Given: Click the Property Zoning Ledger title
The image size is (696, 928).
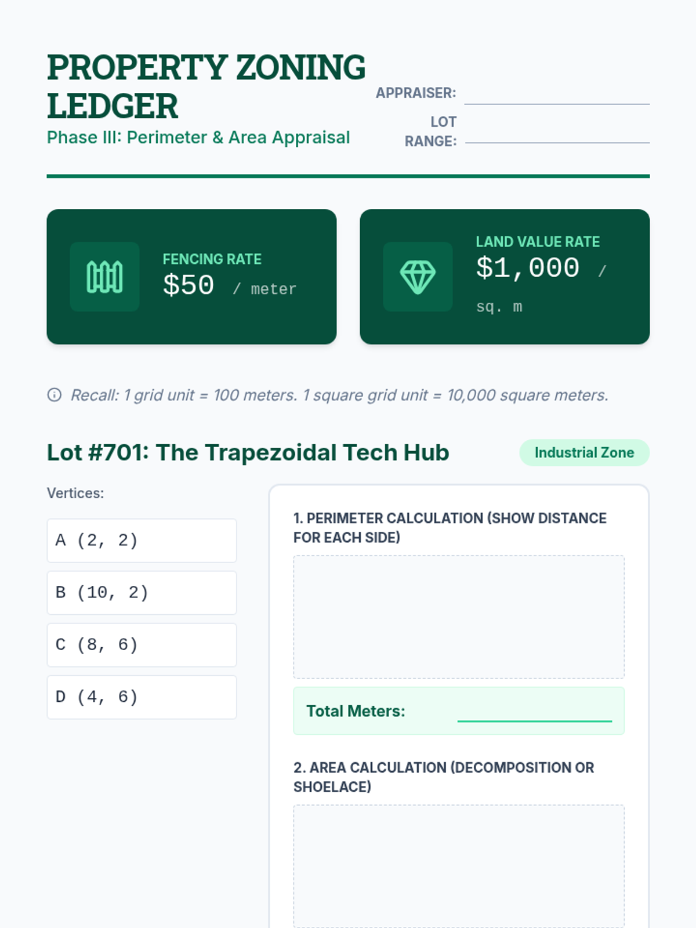Looking at the screenshot, I should [x=206, y=86].
